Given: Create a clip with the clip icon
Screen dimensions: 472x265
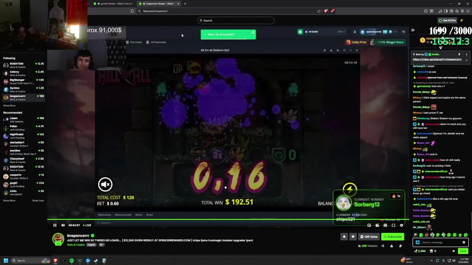Looking at the screenshot, I should coord(377,225).
